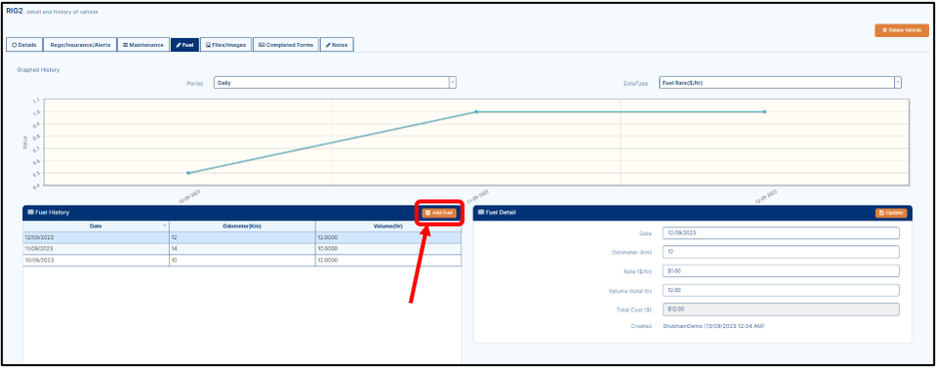Open the Details tab
The image size is (937, 368).
25,45
